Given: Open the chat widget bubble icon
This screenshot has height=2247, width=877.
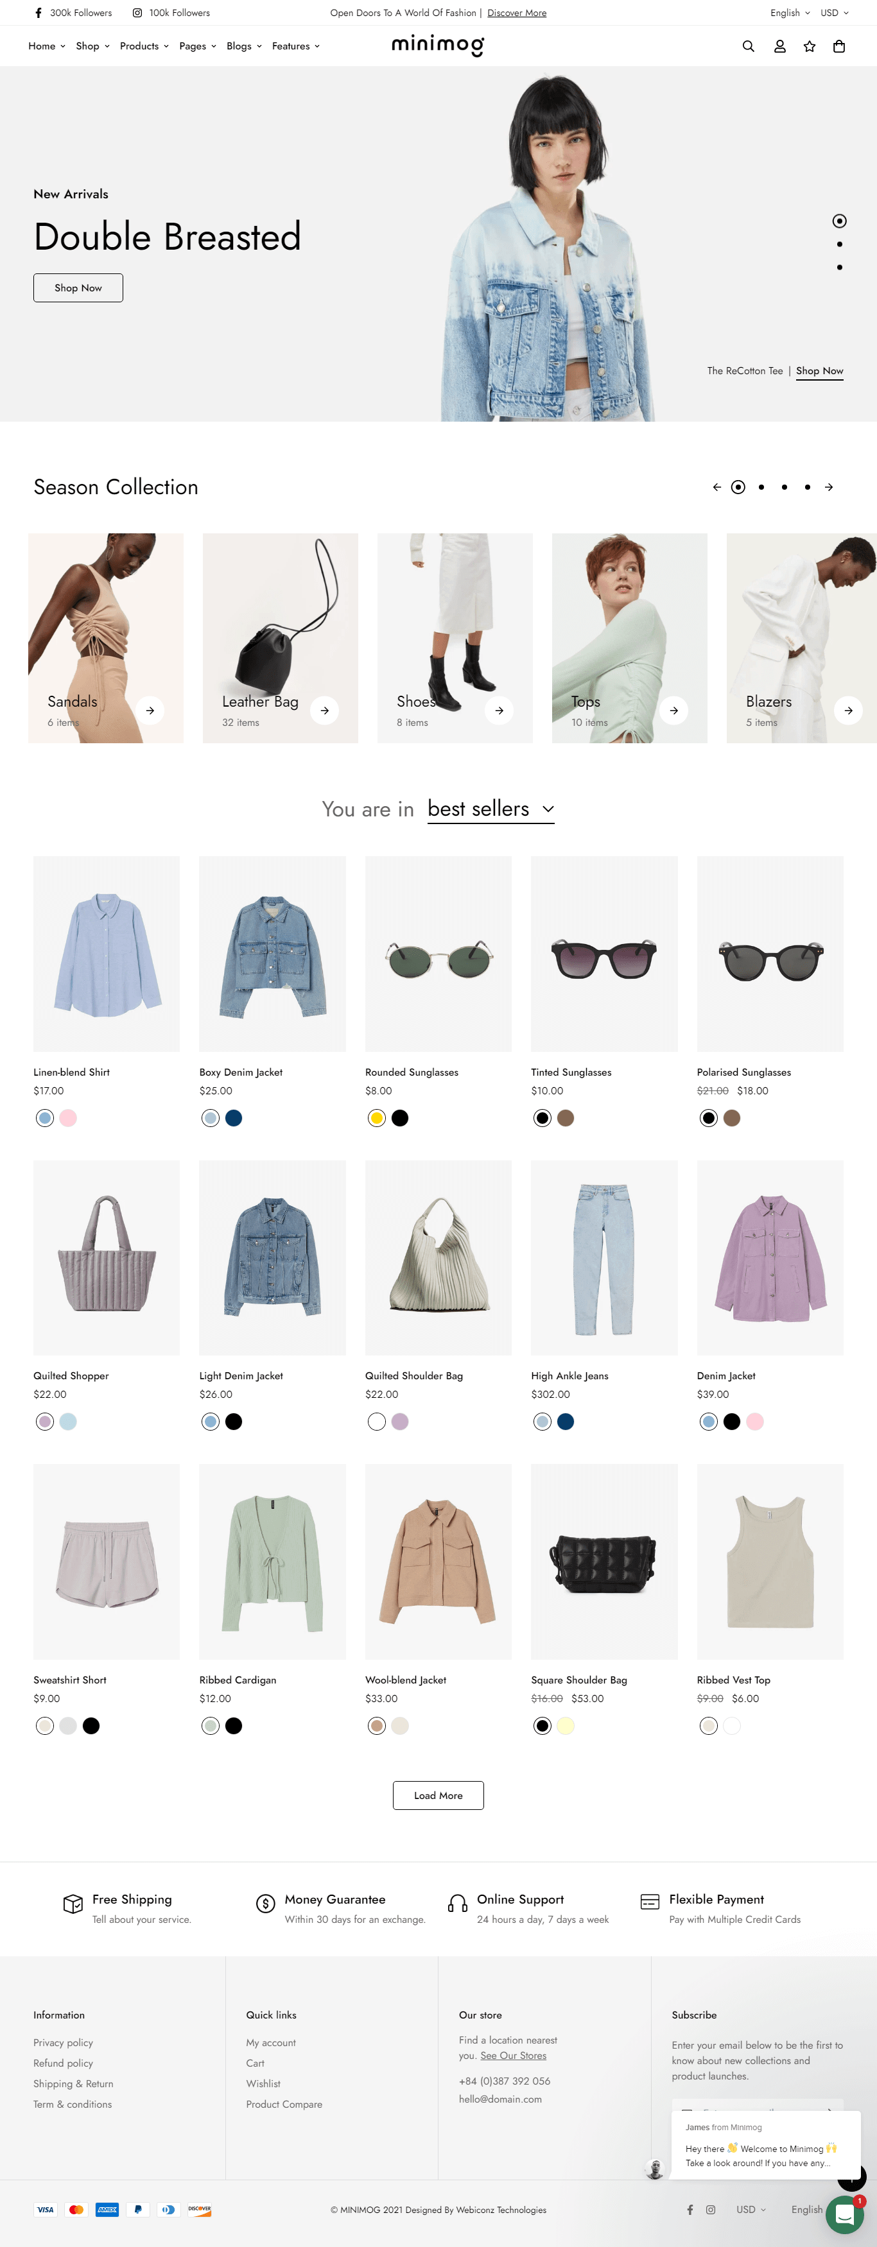Looking at the screenshot, I should click(844, 2214).
